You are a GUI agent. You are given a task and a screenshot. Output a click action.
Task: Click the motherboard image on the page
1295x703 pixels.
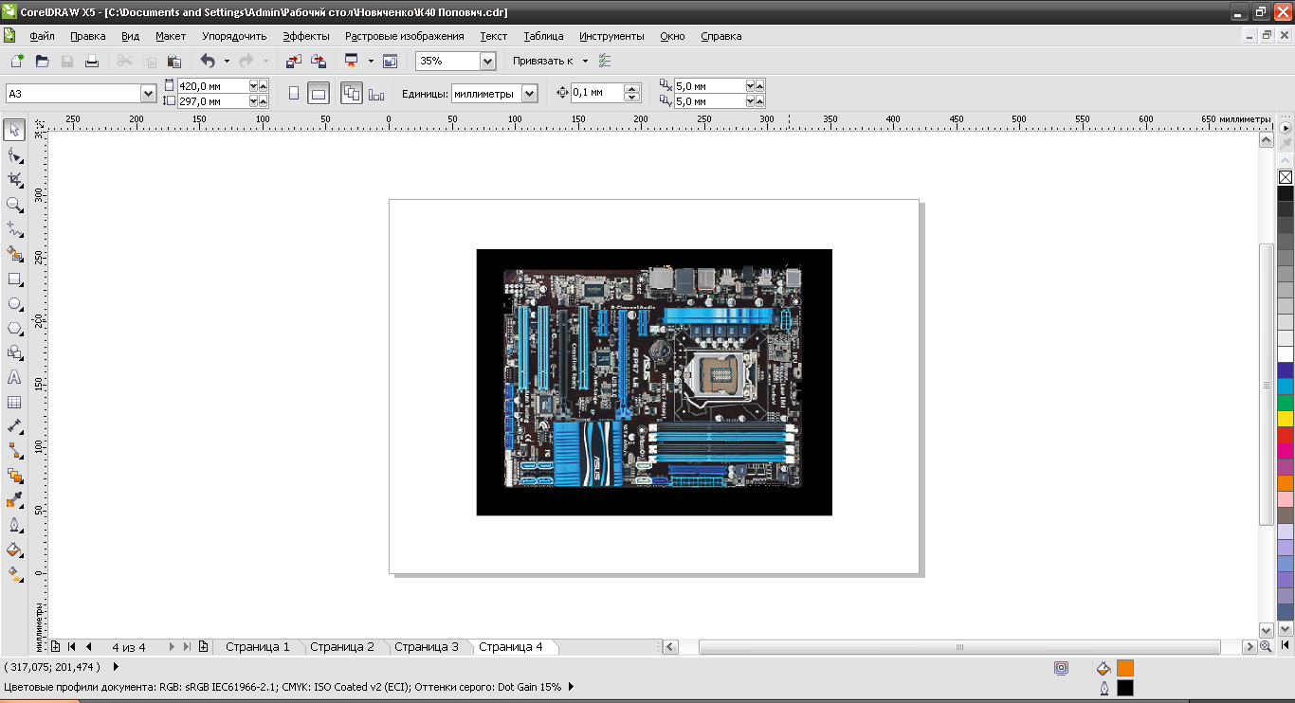654,382
